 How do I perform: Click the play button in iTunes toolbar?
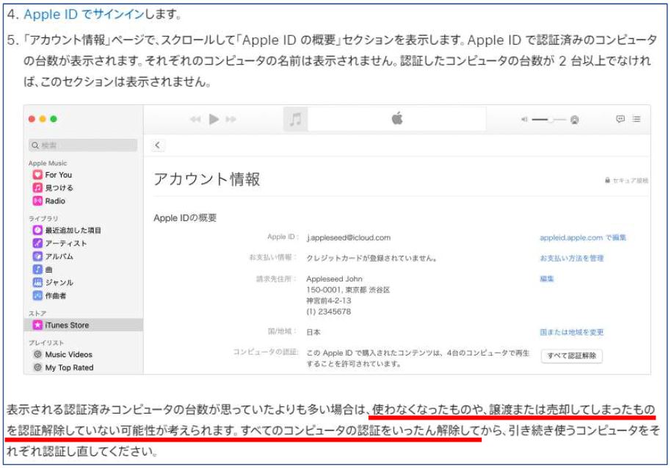[x=214, y=119]
